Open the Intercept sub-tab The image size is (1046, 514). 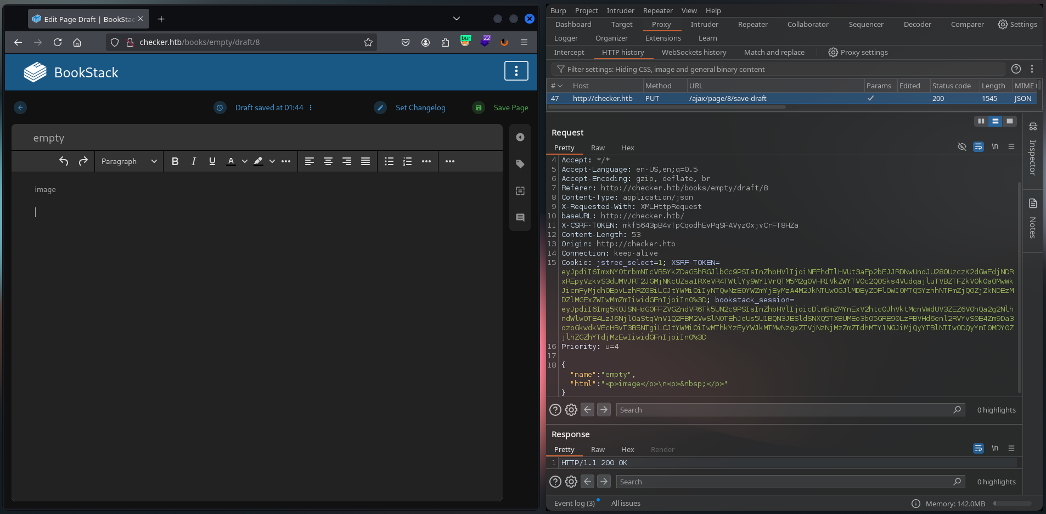(x=569, y=52)
